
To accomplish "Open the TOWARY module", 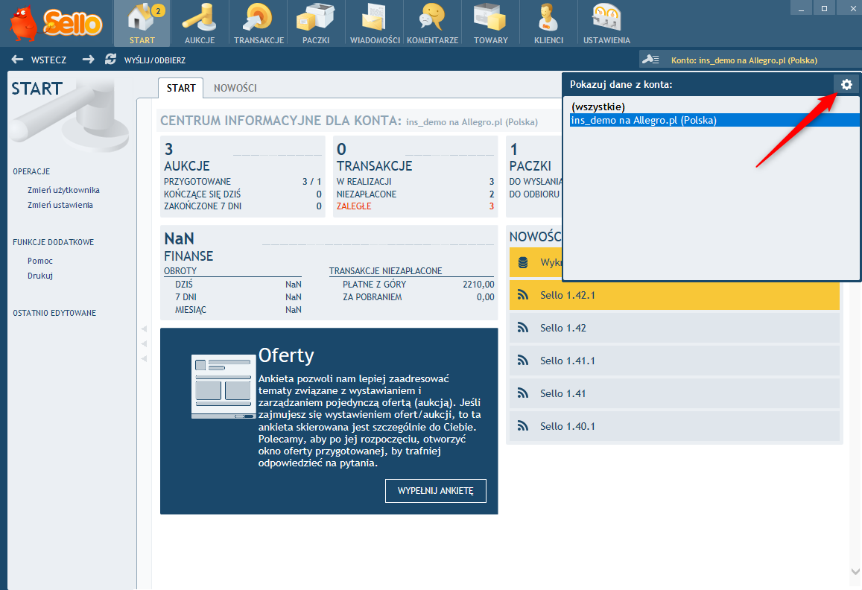I will click(491, 24).
